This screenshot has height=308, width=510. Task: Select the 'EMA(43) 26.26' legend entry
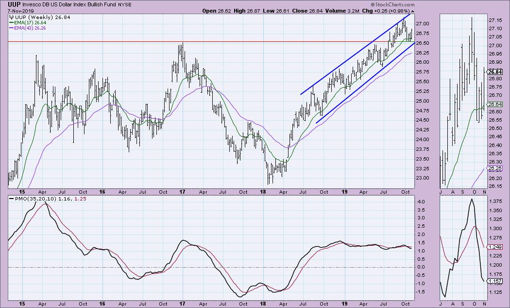30,28
